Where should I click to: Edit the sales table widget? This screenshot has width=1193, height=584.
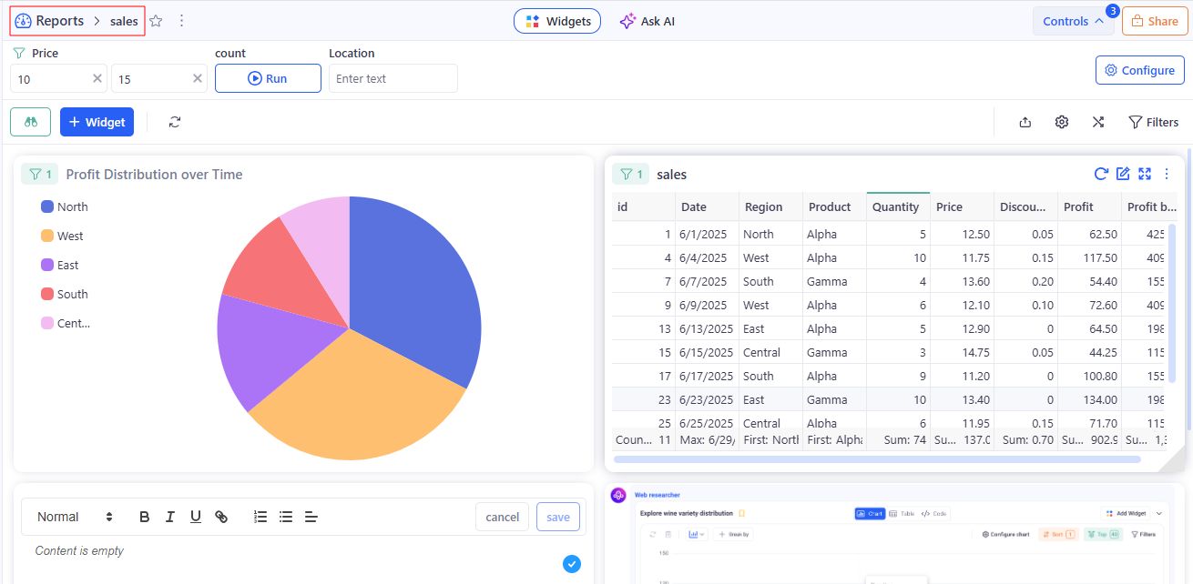pyautogui.click(x=1123, y=174)
